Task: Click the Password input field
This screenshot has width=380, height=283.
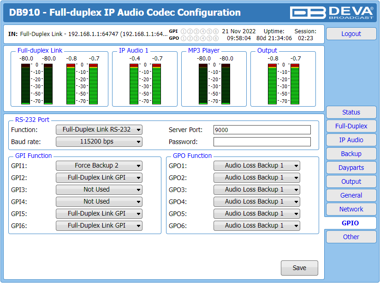Action: tap(262, 142)
